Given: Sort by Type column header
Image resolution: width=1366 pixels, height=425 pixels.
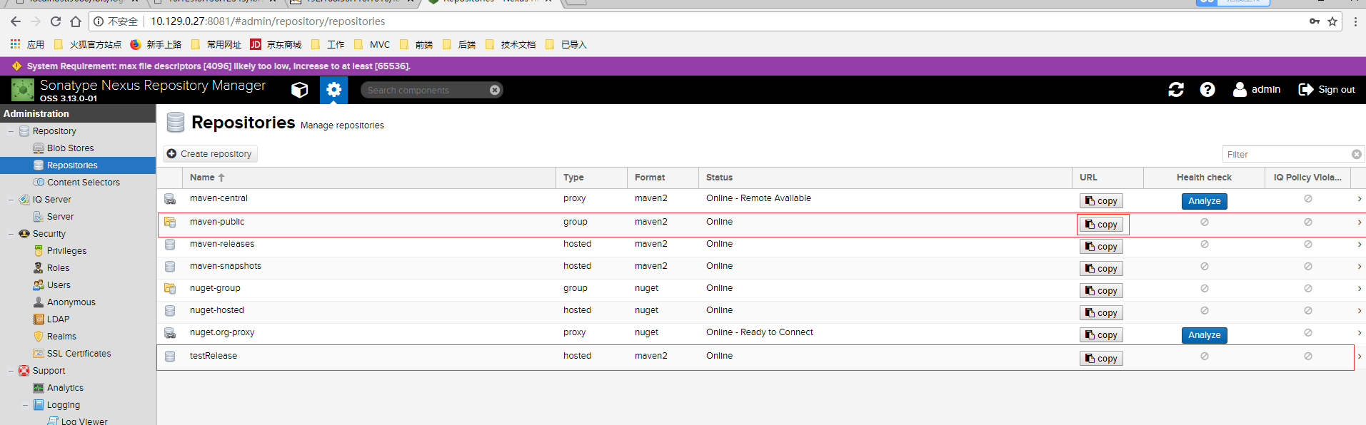Looking at the screenshot, I should point(591,178).
